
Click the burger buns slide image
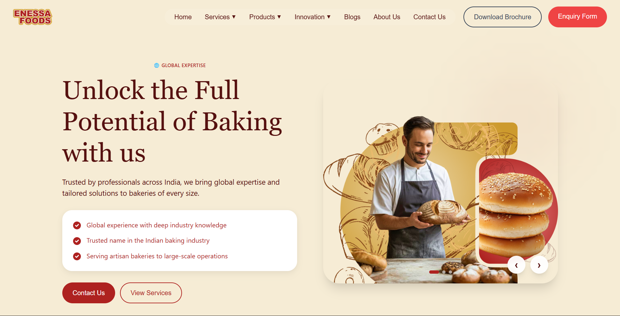point(517,212)
